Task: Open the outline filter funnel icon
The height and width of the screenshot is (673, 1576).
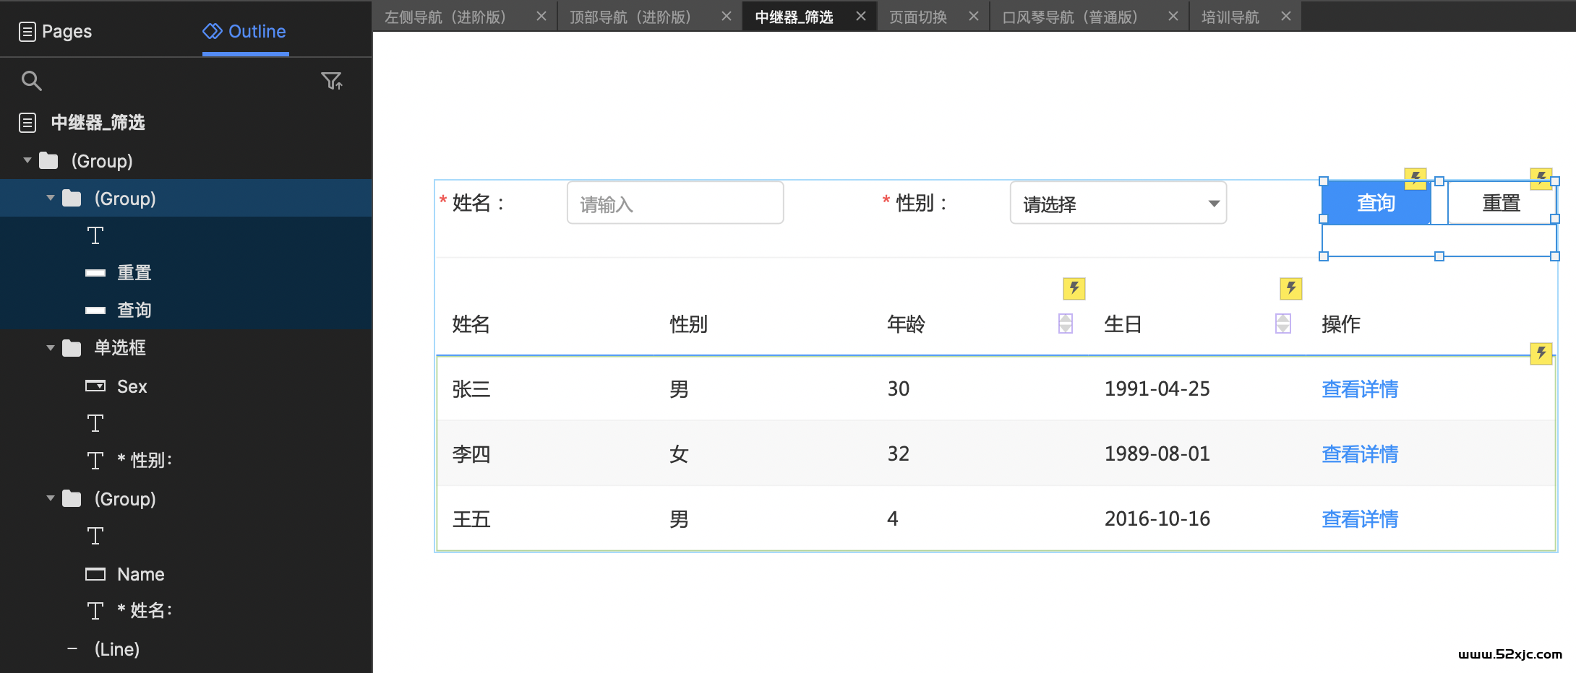Action: point(331,81)
